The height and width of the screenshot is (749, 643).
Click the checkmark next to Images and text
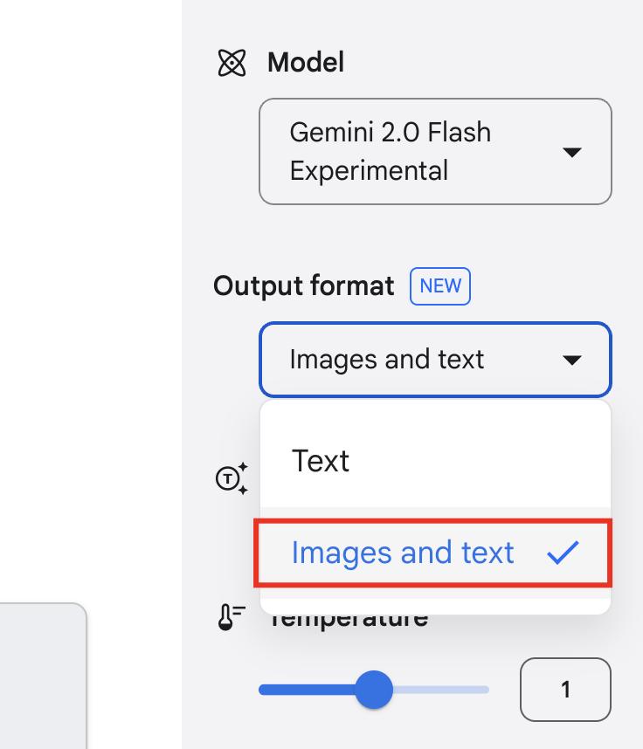click(563, 553)
